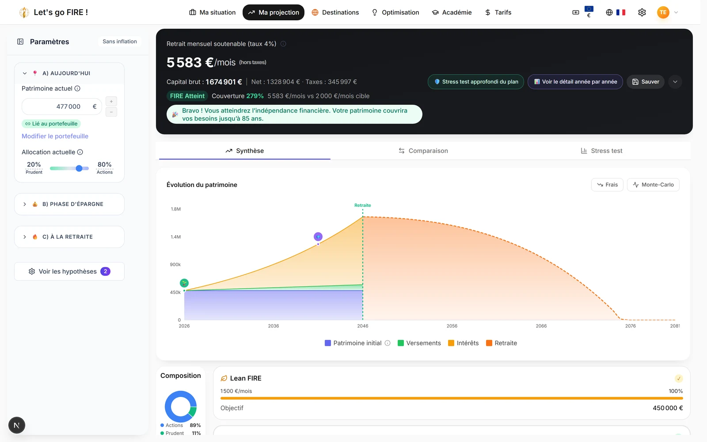Open the language globe French flag selector
Image resolution: width=707 pixels, height=442 pixels.
[616, 12]
